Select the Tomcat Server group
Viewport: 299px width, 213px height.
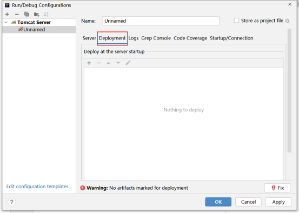(34, 23)
